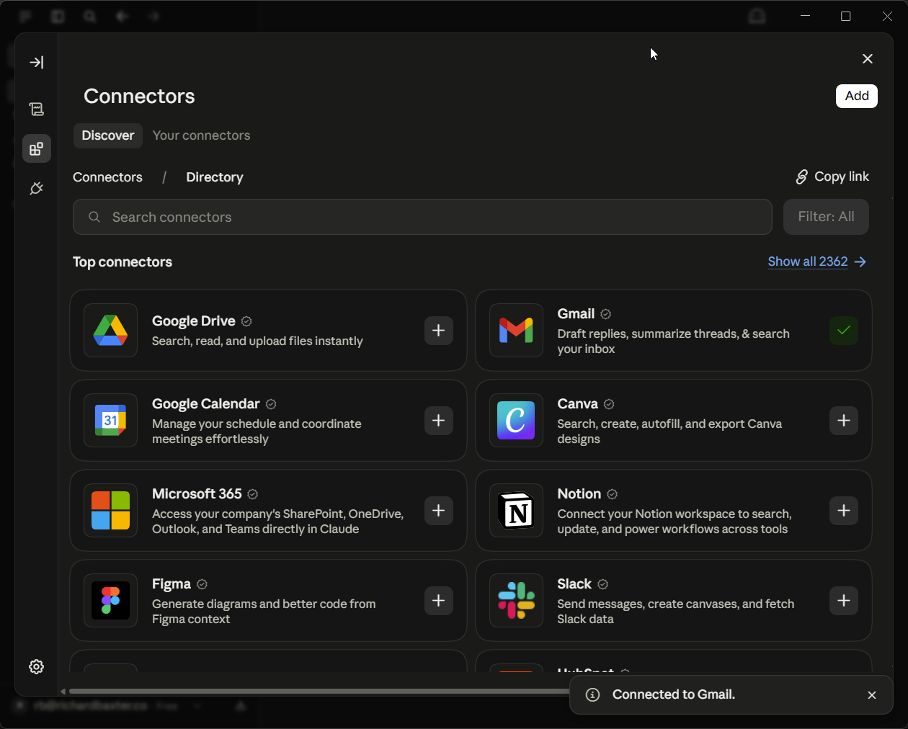Viewport: 908px width, 729px height.
Task: Click verified badge next to Gmail
Action: (606, 314)
